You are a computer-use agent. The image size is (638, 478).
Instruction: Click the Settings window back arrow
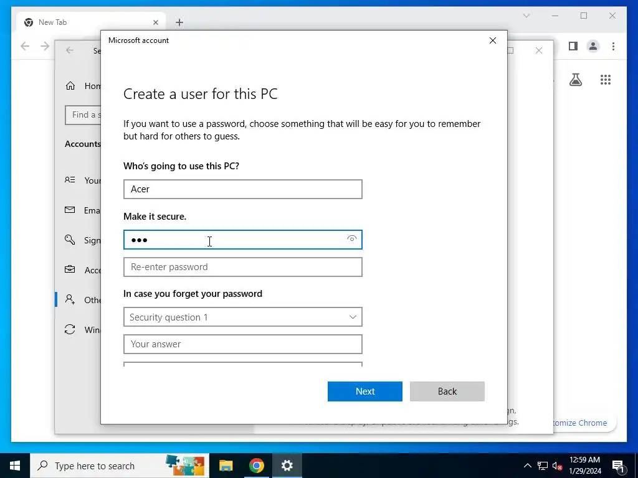click(70, 50)
